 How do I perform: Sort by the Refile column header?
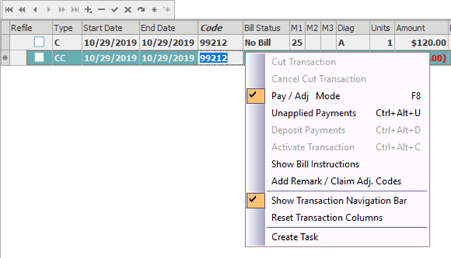(x=31, y=28)
